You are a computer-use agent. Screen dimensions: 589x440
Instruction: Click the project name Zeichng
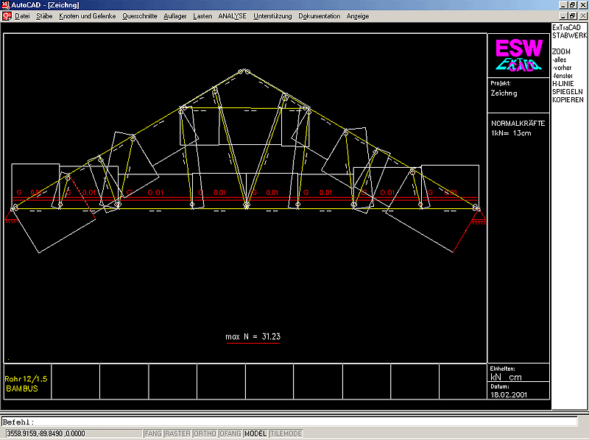click(504, 93)
